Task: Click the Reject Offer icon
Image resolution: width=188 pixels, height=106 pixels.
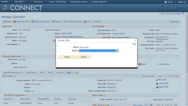Action: (157, 87)
